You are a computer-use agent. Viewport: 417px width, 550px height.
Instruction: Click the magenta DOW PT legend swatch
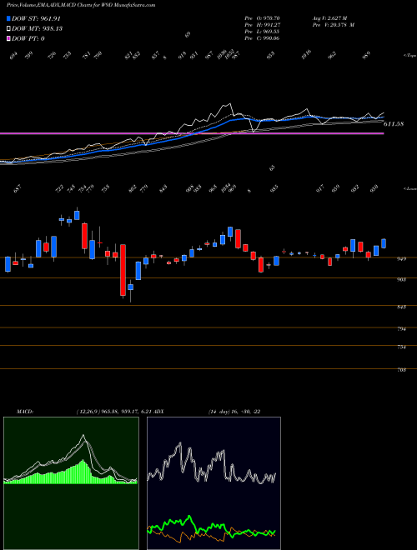click(8, 38)
